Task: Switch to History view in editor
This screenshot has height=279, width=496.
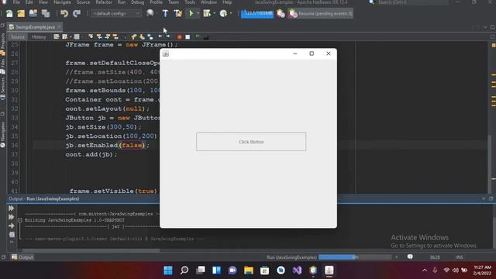Action: pyautogui.click(x=39, y=37)
